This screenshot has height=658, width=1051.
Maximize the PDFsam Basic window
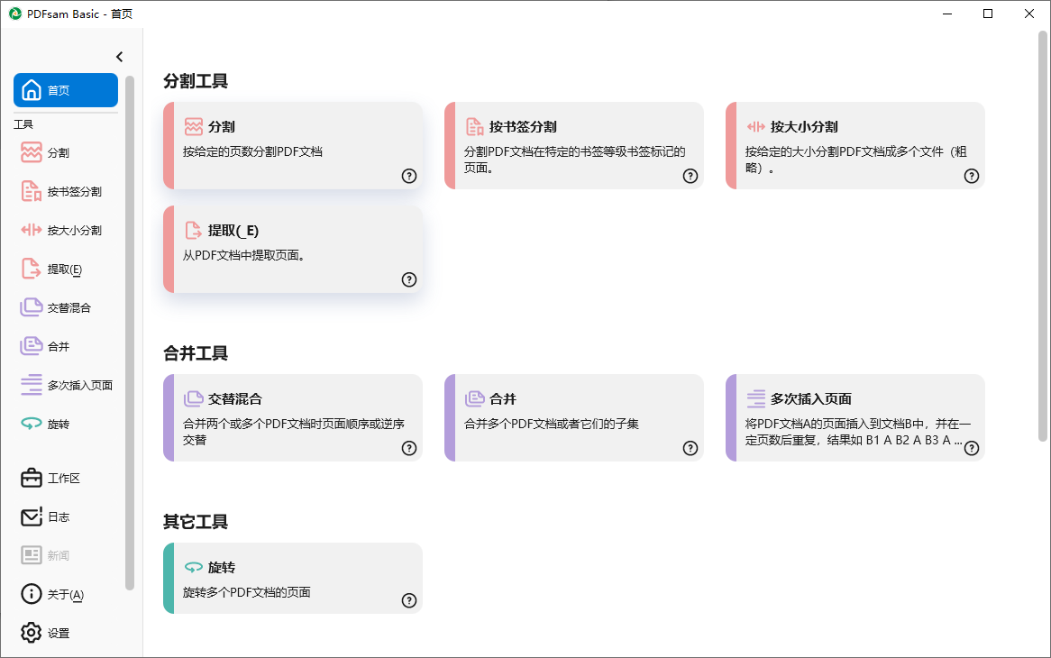pyautogui.click(x=987, y=14)
